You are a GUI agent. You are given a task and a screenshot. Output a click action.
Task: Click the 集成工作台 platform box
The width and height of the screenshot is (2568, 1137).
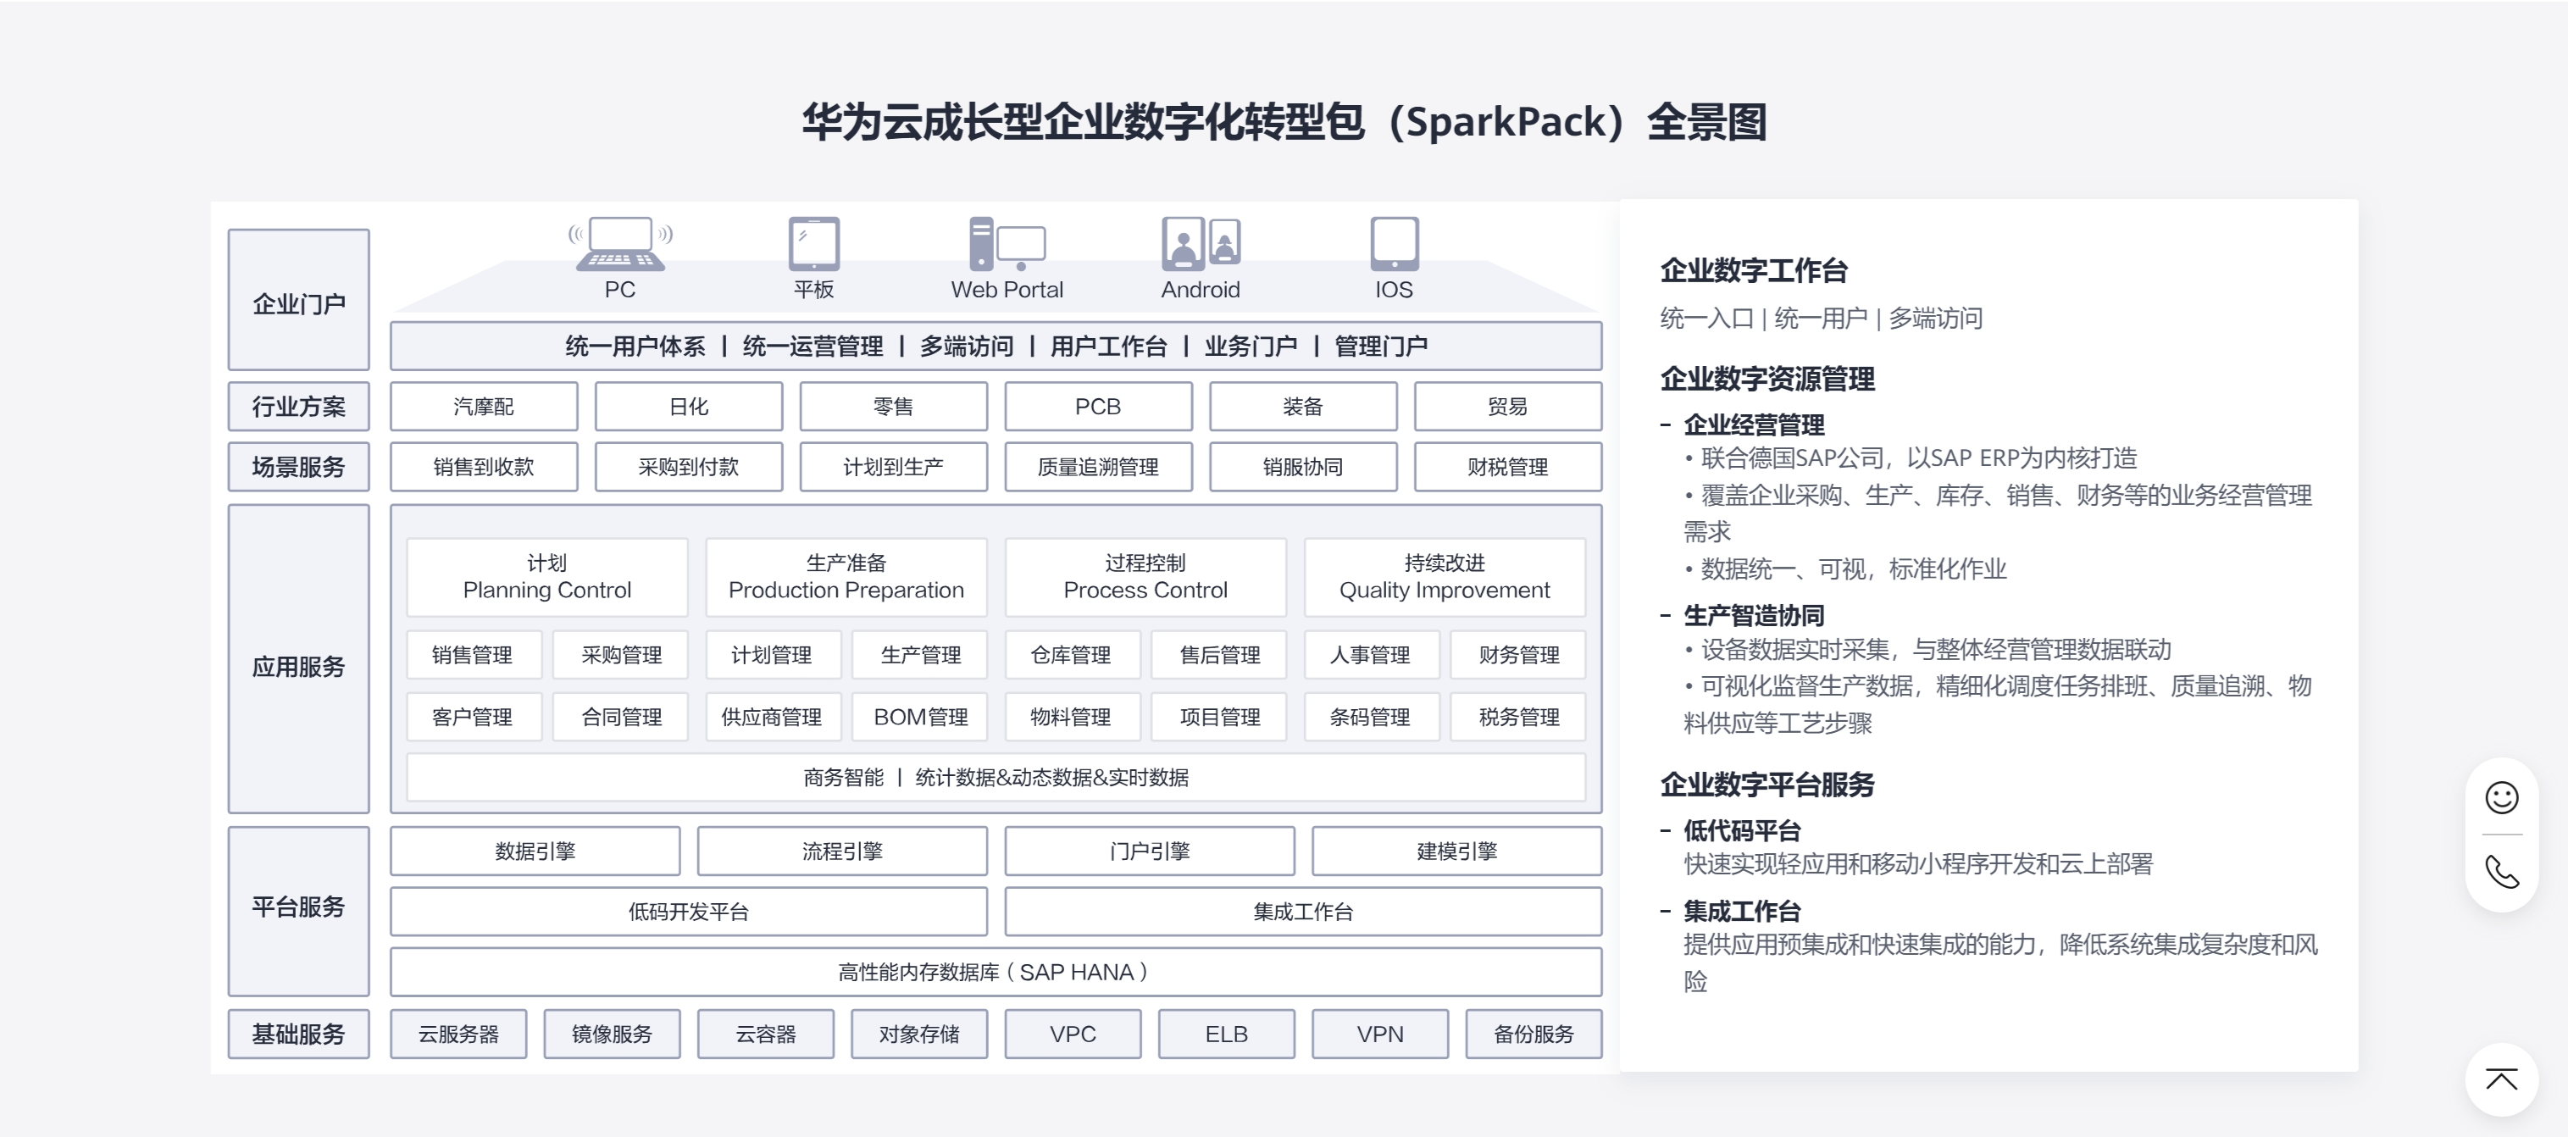pyautogui.click(x=1303, y=911)
